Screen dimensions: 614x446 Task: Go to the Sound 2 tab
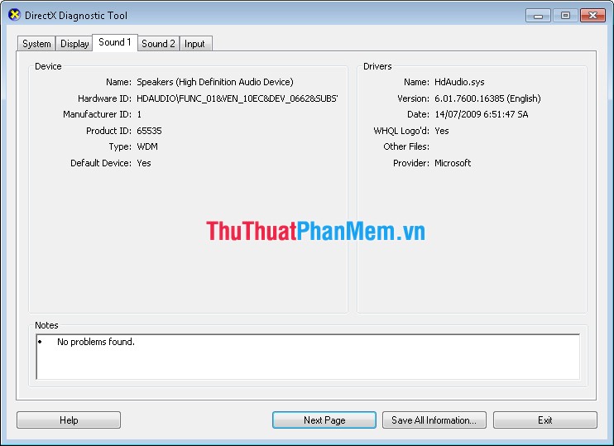(x=158, y=44)
